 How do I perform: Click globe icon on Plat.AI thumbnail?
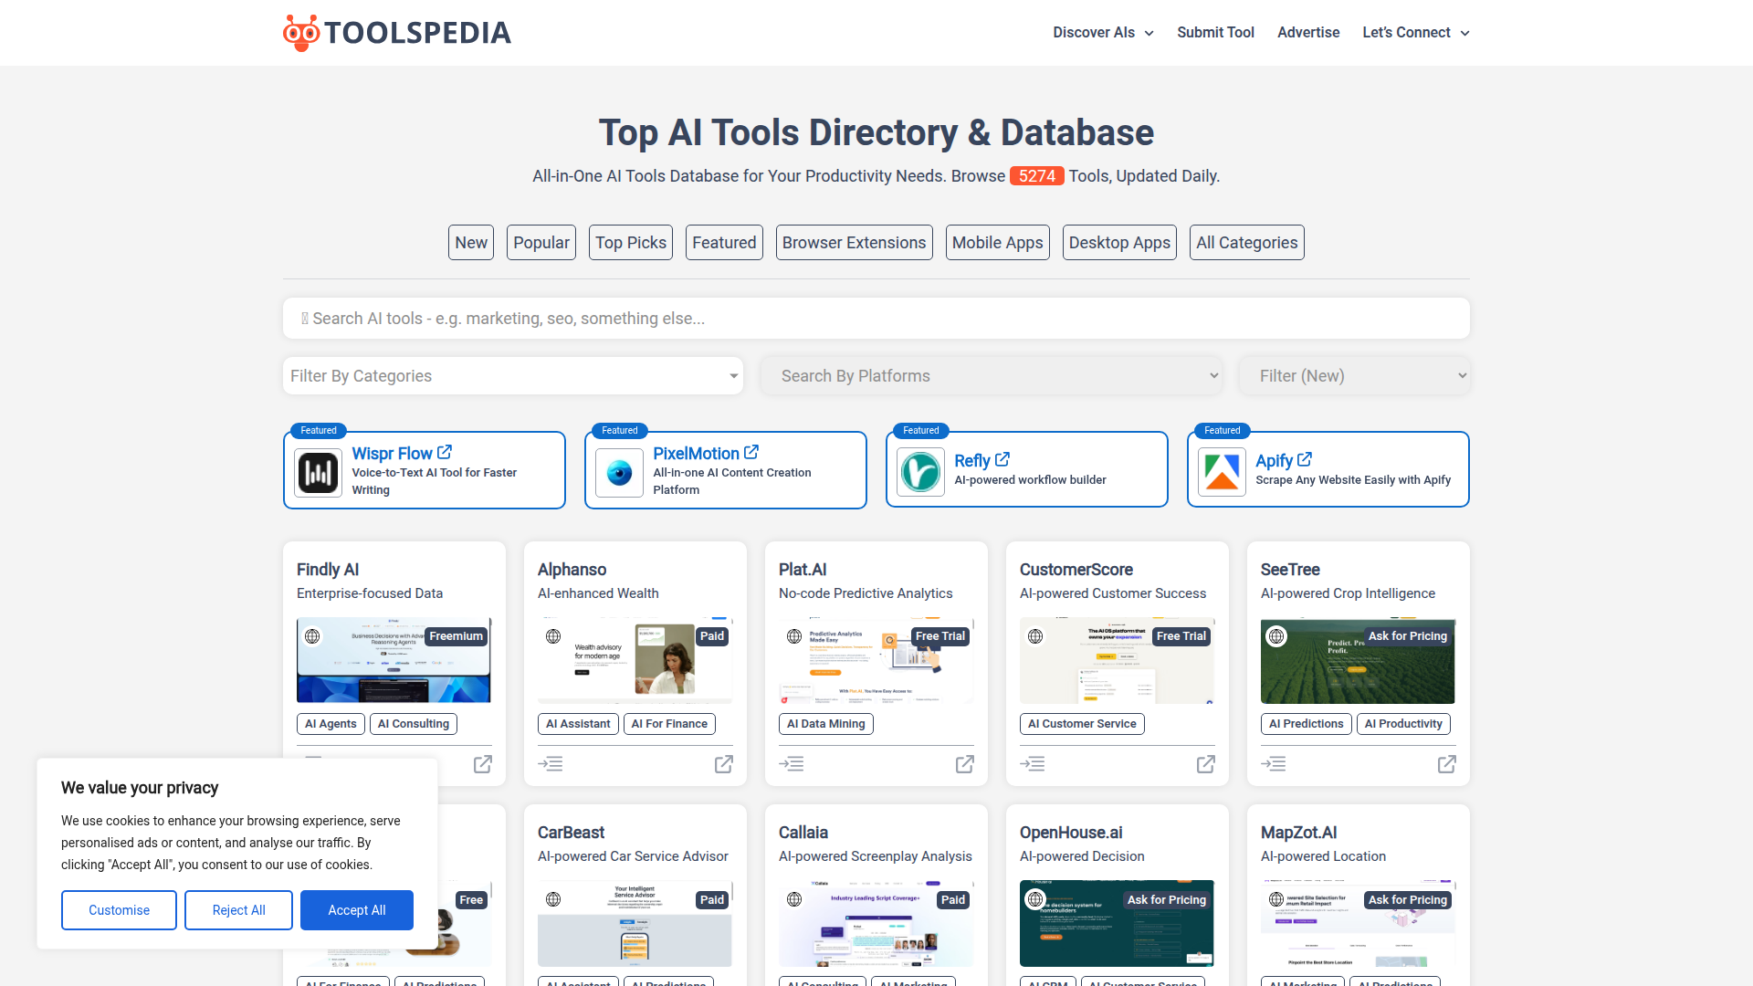794,636
